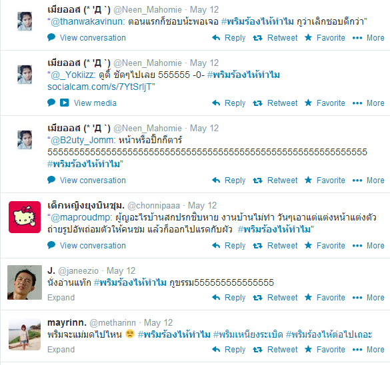Open the socialcam.com/s/7YtSrljT link
390x365 pixels.
coord(99,87)
